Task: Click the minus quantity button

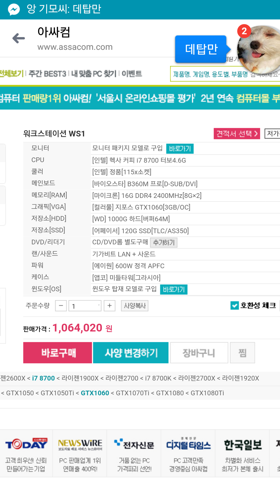Action: (61, 306)
